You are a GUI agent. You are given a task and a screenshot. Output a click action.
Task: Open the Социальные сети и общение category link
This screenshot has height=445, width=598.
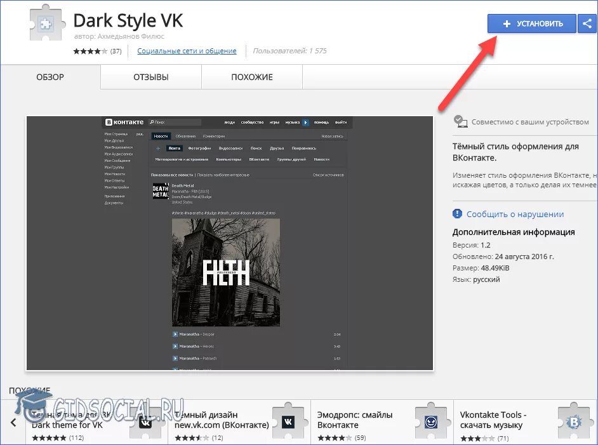[x=187, y=51]
